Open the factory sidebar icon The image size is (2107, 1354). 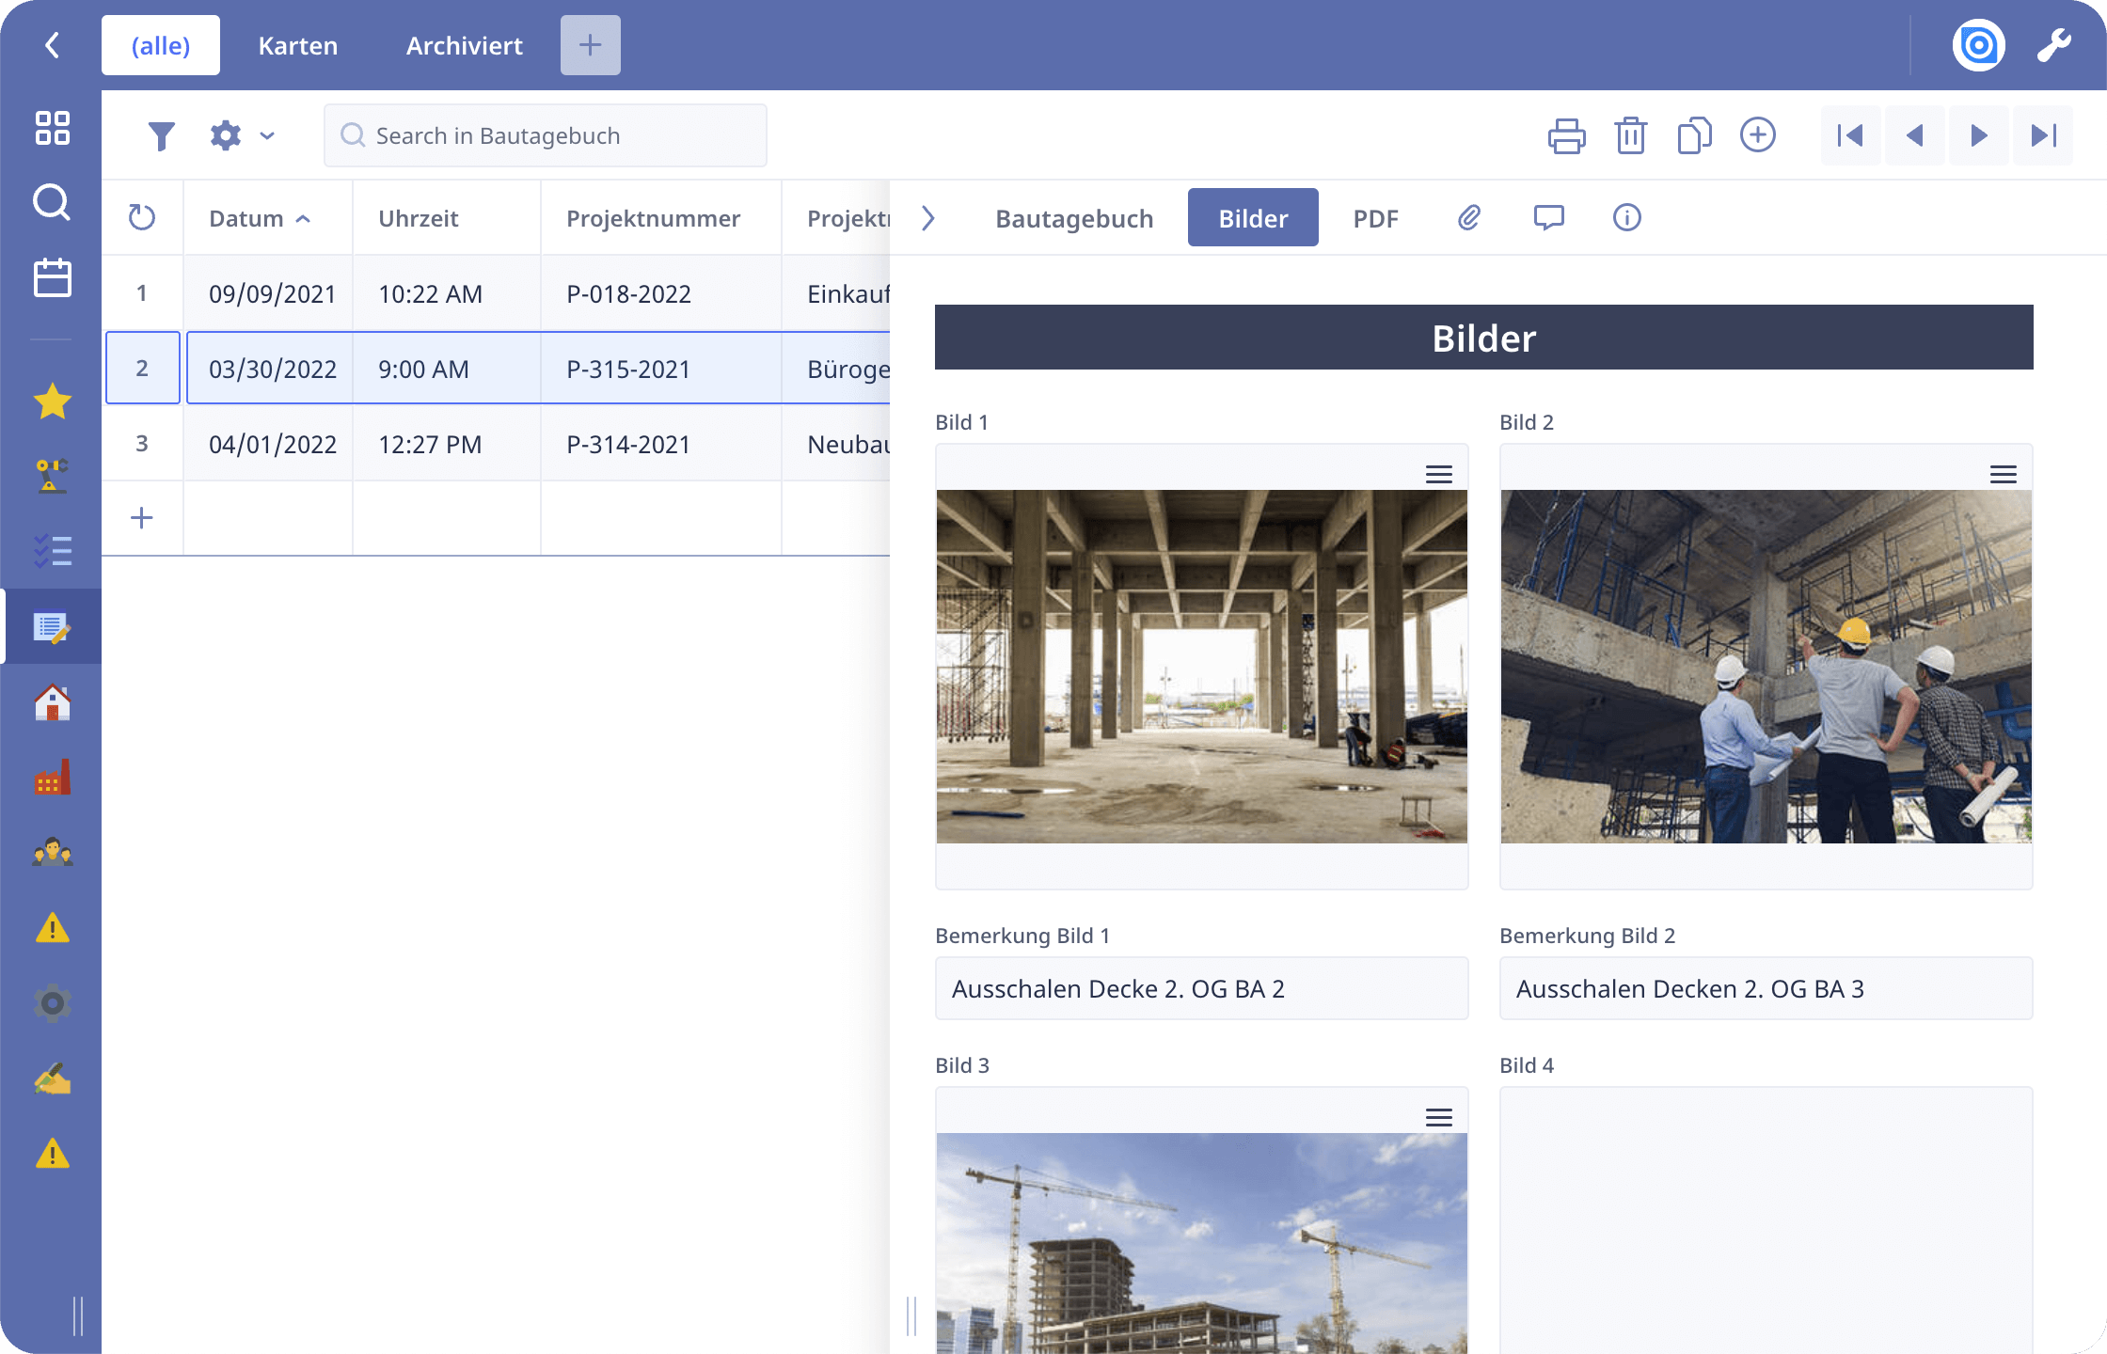[53, 778]
